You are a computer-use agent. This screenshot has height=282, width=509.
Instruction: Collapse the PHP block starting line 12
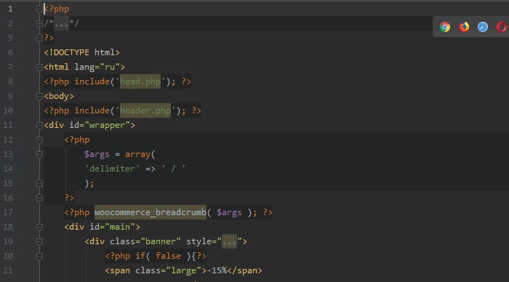pyautogui.click(x=39, y=140)
